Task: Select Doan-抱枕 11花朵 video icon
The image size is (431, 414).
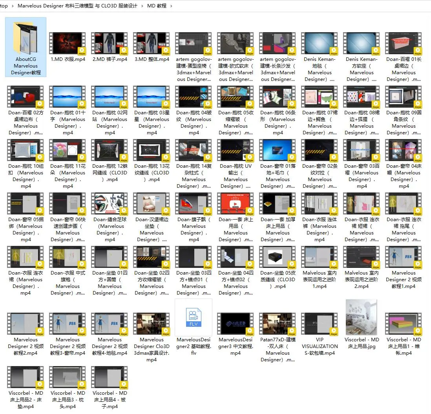Action: click(68, 150)
